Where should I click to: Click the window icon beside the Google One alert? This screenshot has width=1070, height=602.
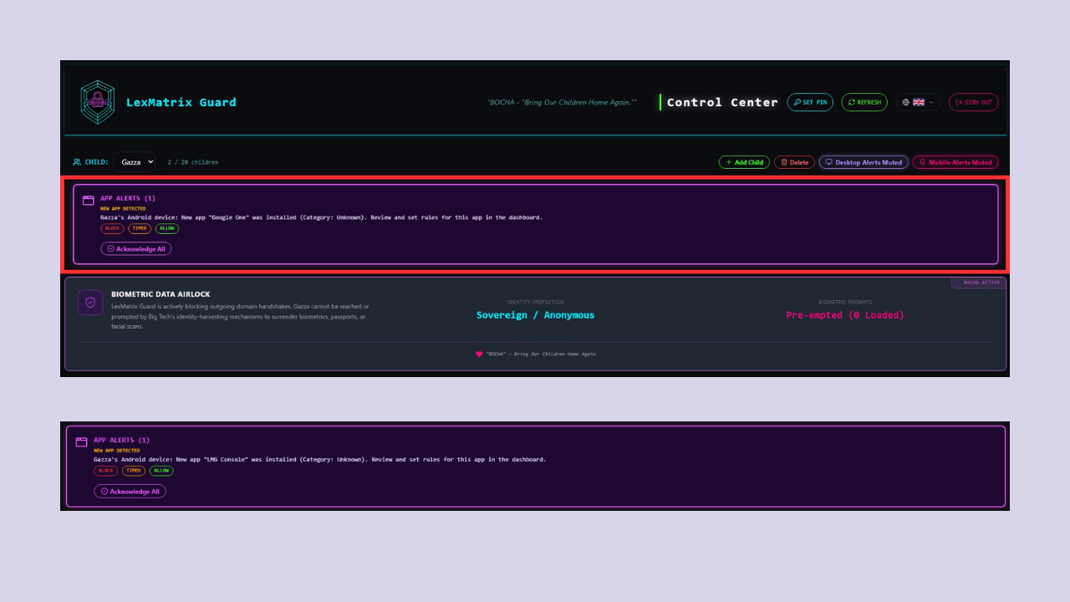(89, 201)
